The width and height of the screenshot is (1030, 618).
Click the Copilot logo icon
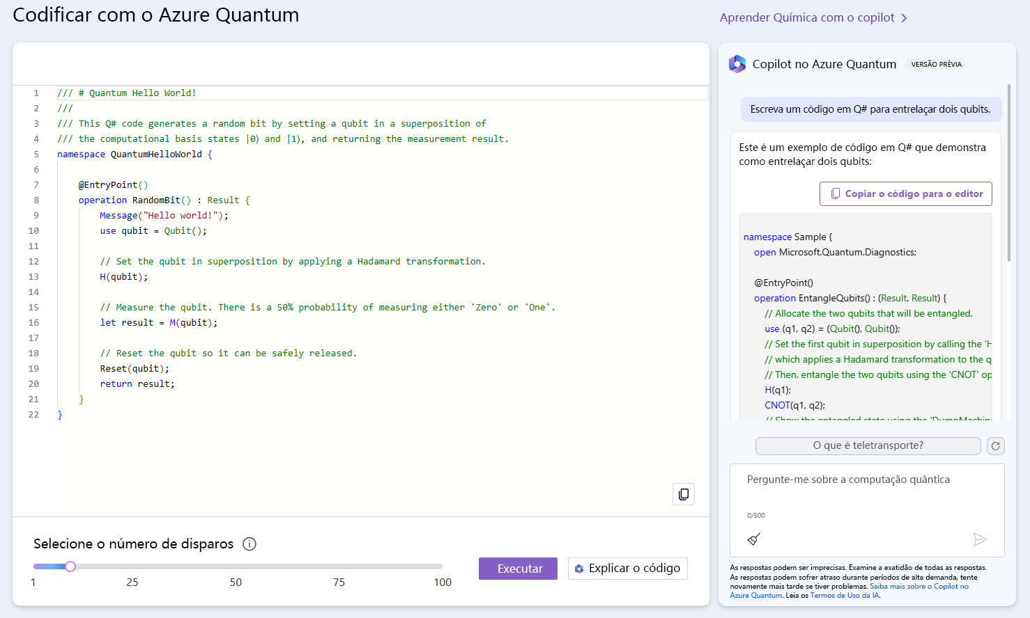point(737,64)
